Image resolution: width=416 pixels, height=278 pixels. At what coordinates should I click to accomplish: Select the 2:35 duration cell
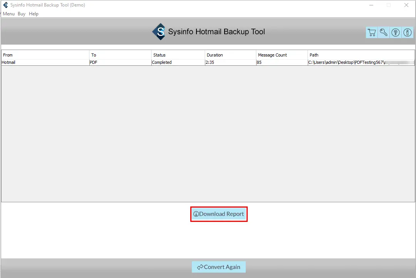pyautogui.click(x=231, y=62)
